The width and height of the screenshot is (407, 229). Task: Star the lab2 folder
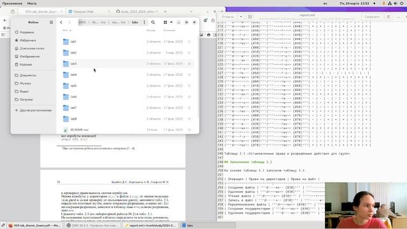point(190,52)
